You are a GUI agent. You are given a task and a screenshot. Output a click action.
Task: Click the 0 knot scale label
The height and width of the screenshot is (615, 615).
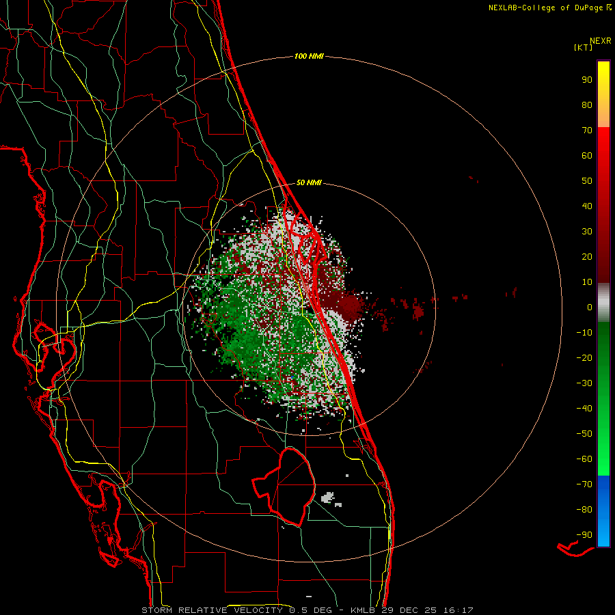coord(590,307)
